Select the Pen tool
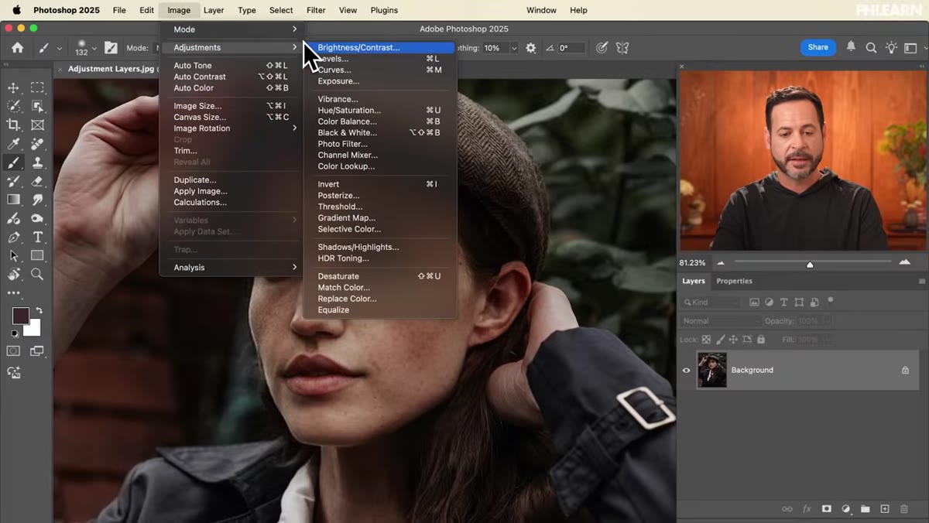This screenshot has height=523, width=929. pos(13,237)
